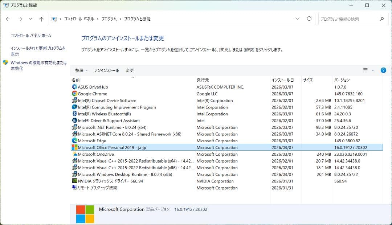Image resolution: width=392 pixels, height=225 pixels.
Task: Click the Visual C++ Redistributable (x64) icon
Action: tap(74, 161)
